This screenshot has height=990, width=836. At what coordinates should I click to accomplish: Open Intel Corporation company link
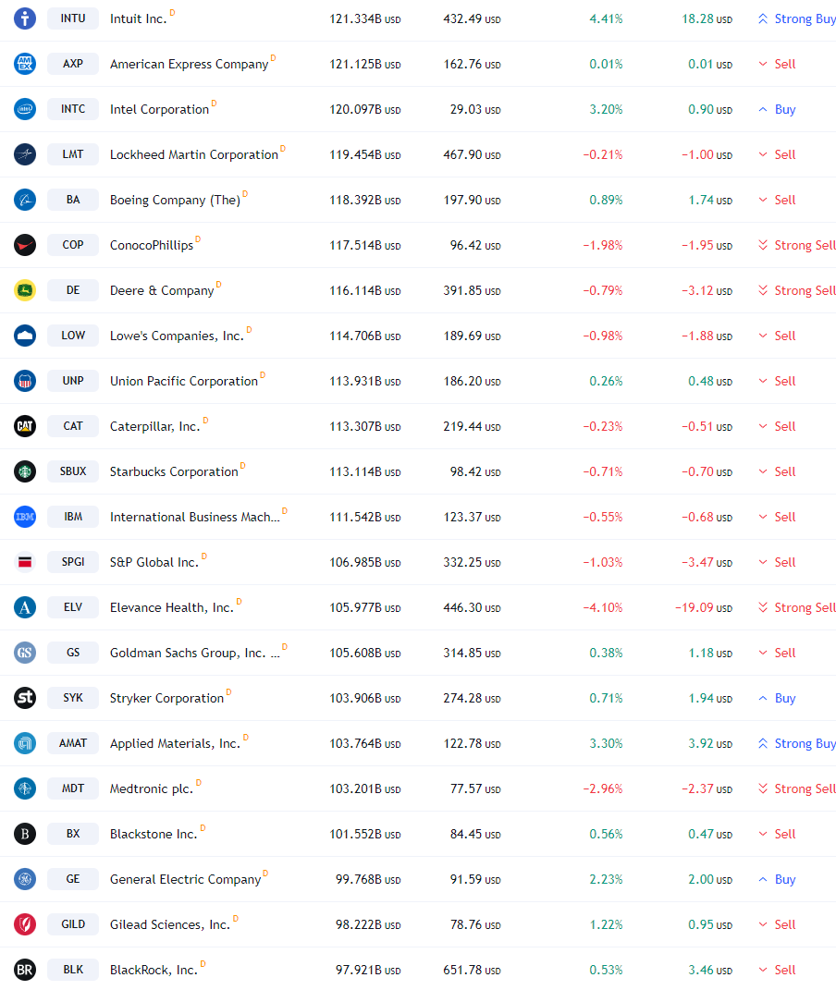(x=159, y=109)
